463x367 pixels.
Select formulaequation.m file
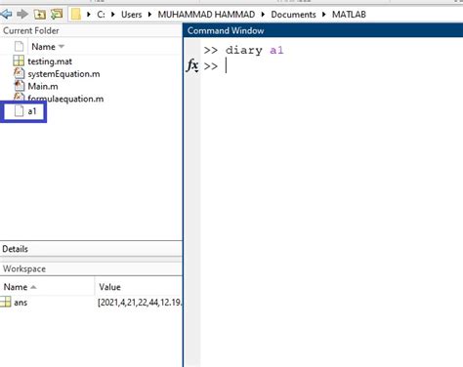pyautogui.click(x=65, y=99)
